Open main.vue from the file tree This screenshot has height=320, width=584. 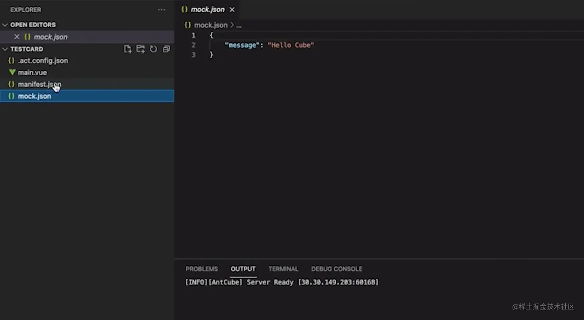(87, 73)
